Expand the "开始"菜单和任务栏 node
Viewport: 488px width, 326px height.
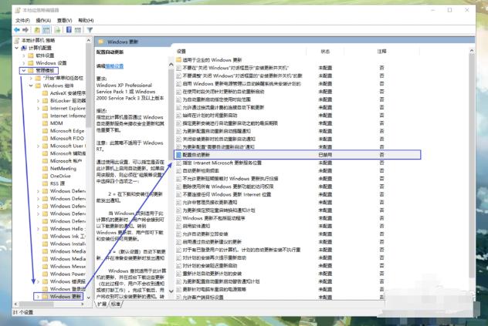click(31, 78)
